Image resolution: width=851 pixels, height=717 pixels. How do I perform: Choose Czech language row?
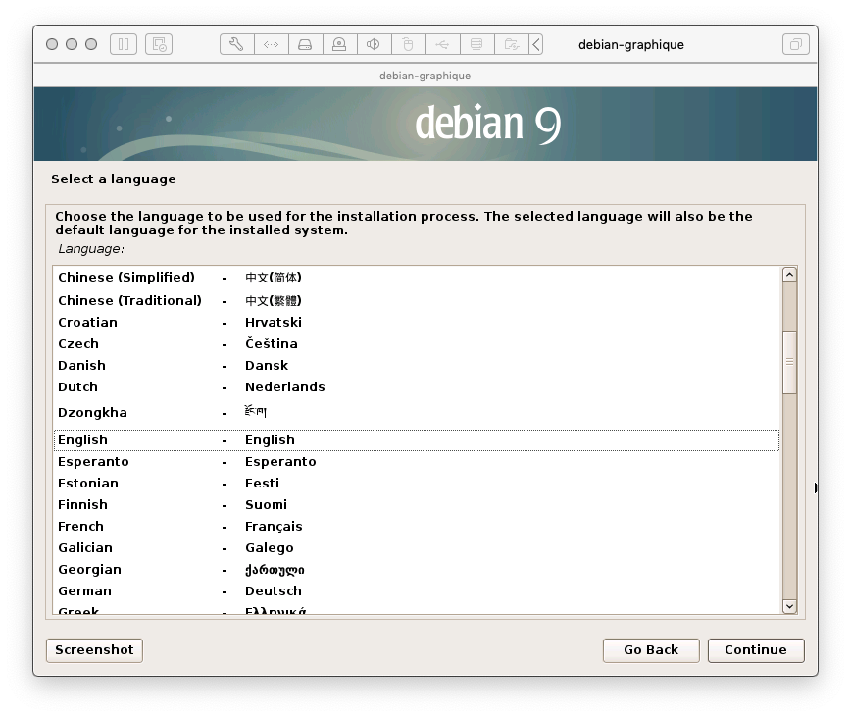(x=417, y=344)
